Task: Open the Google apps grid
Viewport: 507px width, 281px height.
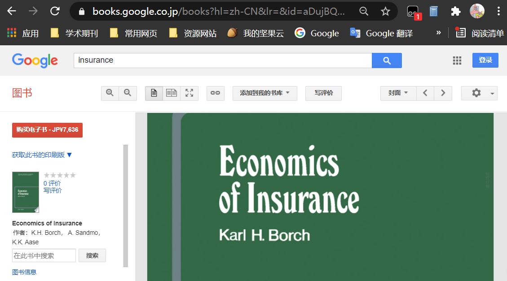Action: (x=457, y=61)
